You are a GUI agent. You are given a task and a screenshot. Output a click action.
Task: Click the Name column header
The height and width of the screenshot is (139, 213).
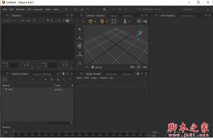[6, 85]
